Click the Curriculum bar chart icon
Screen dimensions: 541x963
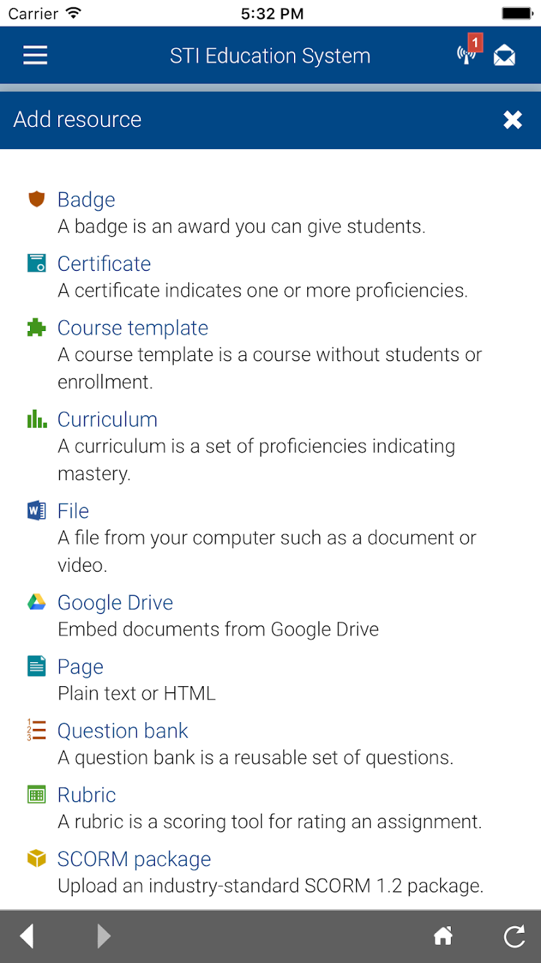36,419
